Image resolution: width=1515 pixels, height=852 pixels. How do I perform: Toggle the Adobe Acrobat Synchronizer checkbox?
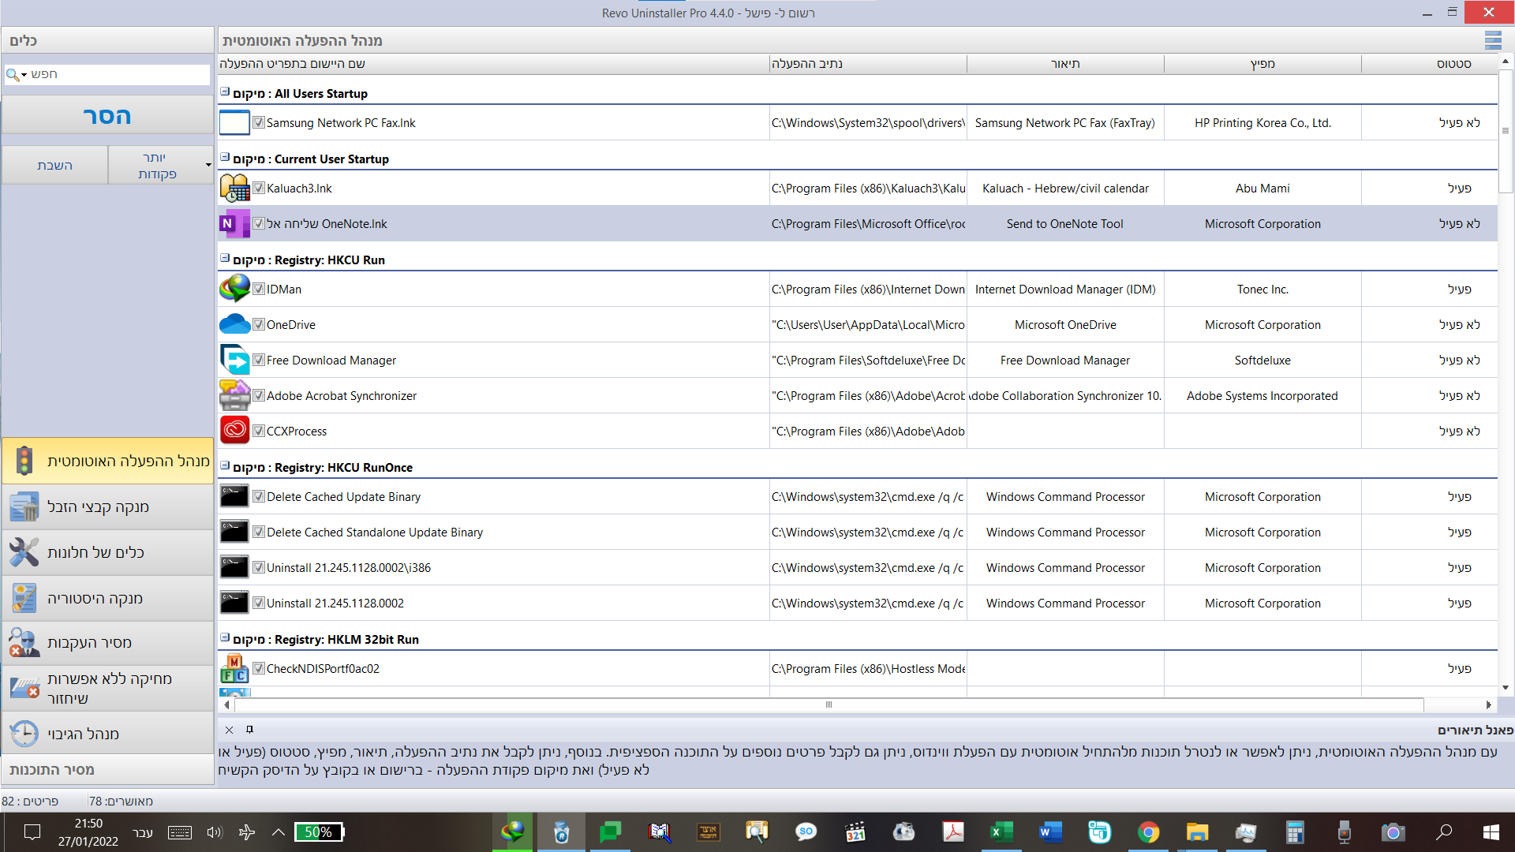point(258,395)
